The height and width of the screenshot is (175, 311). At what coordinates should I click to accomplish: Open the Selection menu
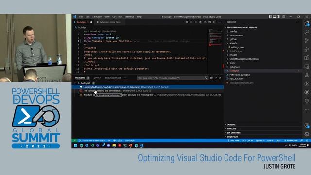click(97, 17)
